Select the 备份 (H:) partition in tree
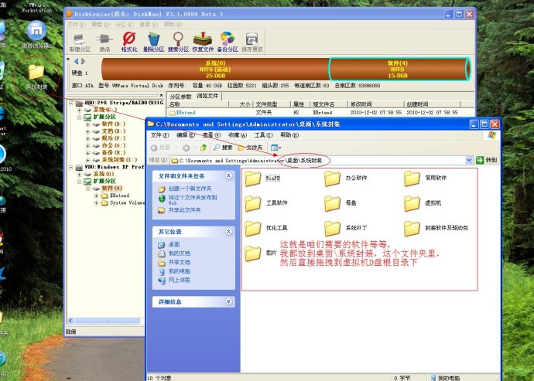534x381 pixels. (x=114, y=153)
